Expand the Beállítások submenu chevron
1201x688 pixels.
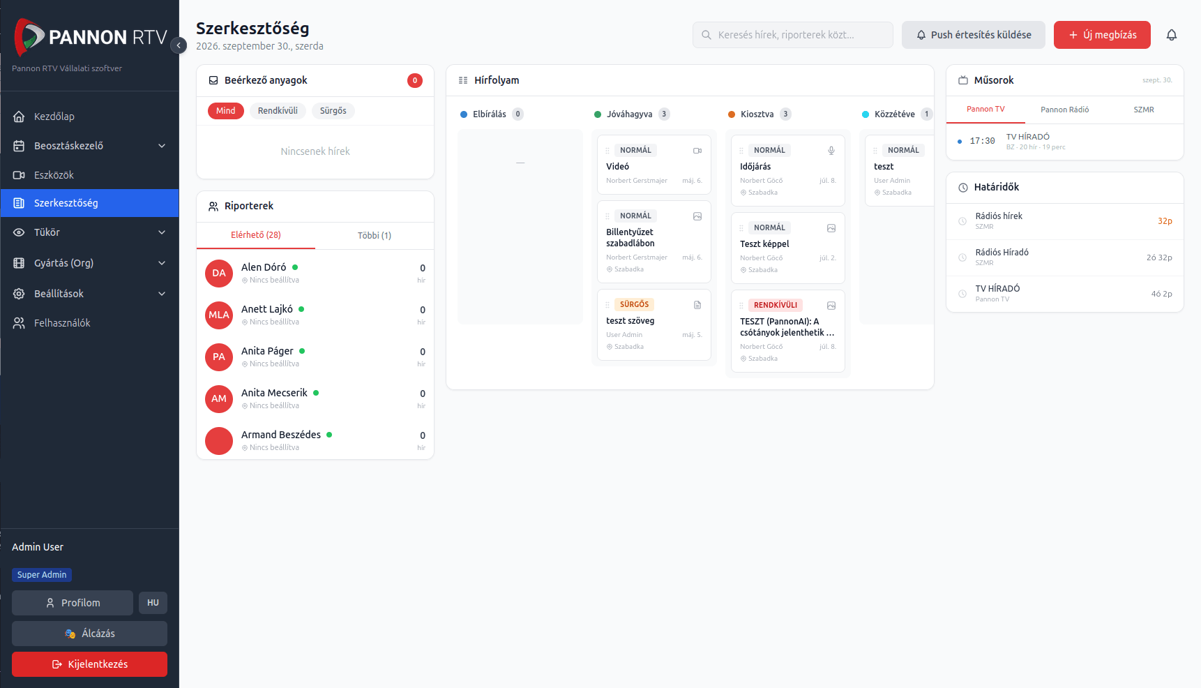162,294
